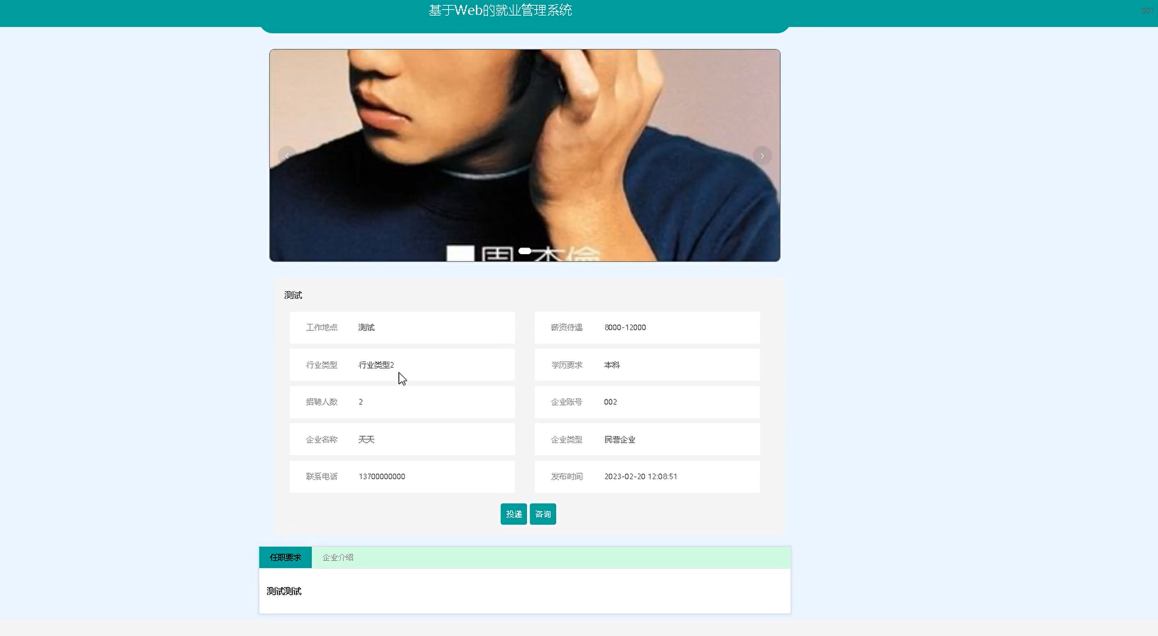The image size is (1158, 636).
Task: Click the company name 天天
Action: click(x=366, y=439)
